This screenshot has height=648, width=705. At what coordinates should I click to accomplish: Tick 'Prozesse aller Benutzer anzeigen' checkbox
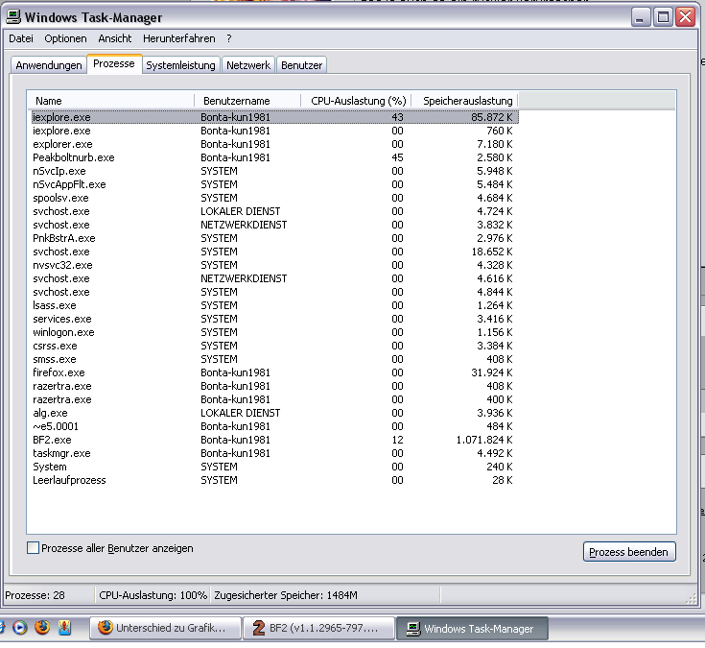pyautogui.click(x=33, y=548)
